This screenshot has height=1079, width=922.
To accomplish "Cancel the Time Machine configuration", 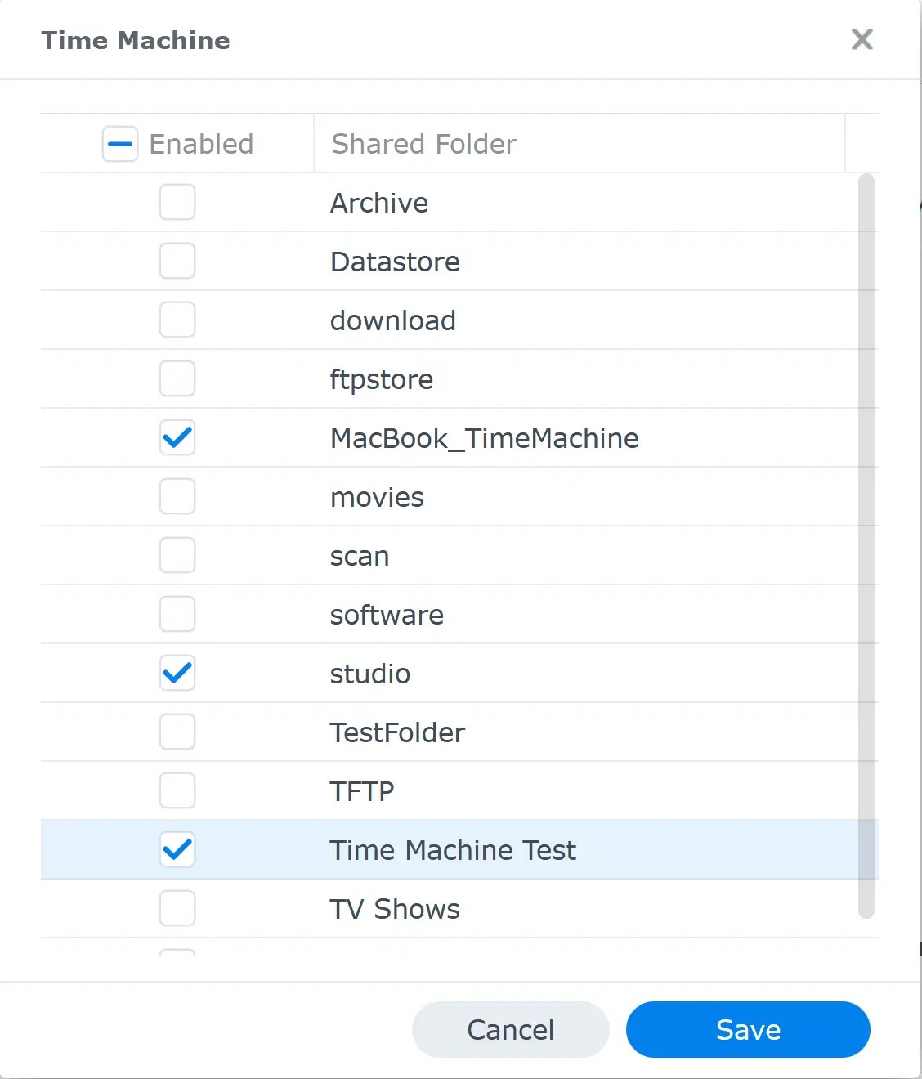I will coord(509,1029).
